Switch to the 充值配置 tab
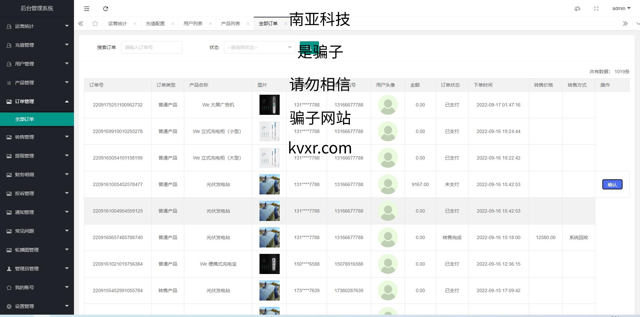 [x=155, y=24]
